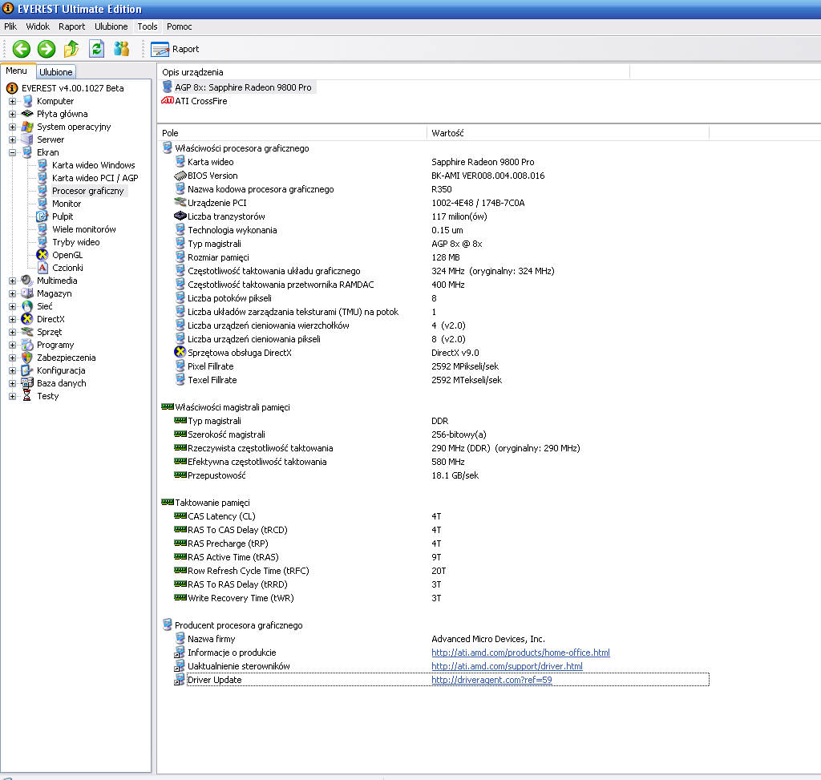Click the Sprzęt hardware icon
This screenshot has width=821, height=780.
pyautogui.click(x=26, y=332)
